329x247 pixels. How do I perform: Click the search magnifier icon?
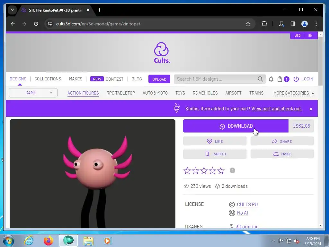[260, 79]
